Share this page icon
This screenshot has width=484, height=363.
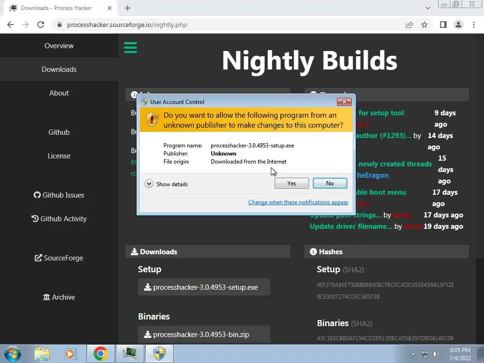point(409,25)
